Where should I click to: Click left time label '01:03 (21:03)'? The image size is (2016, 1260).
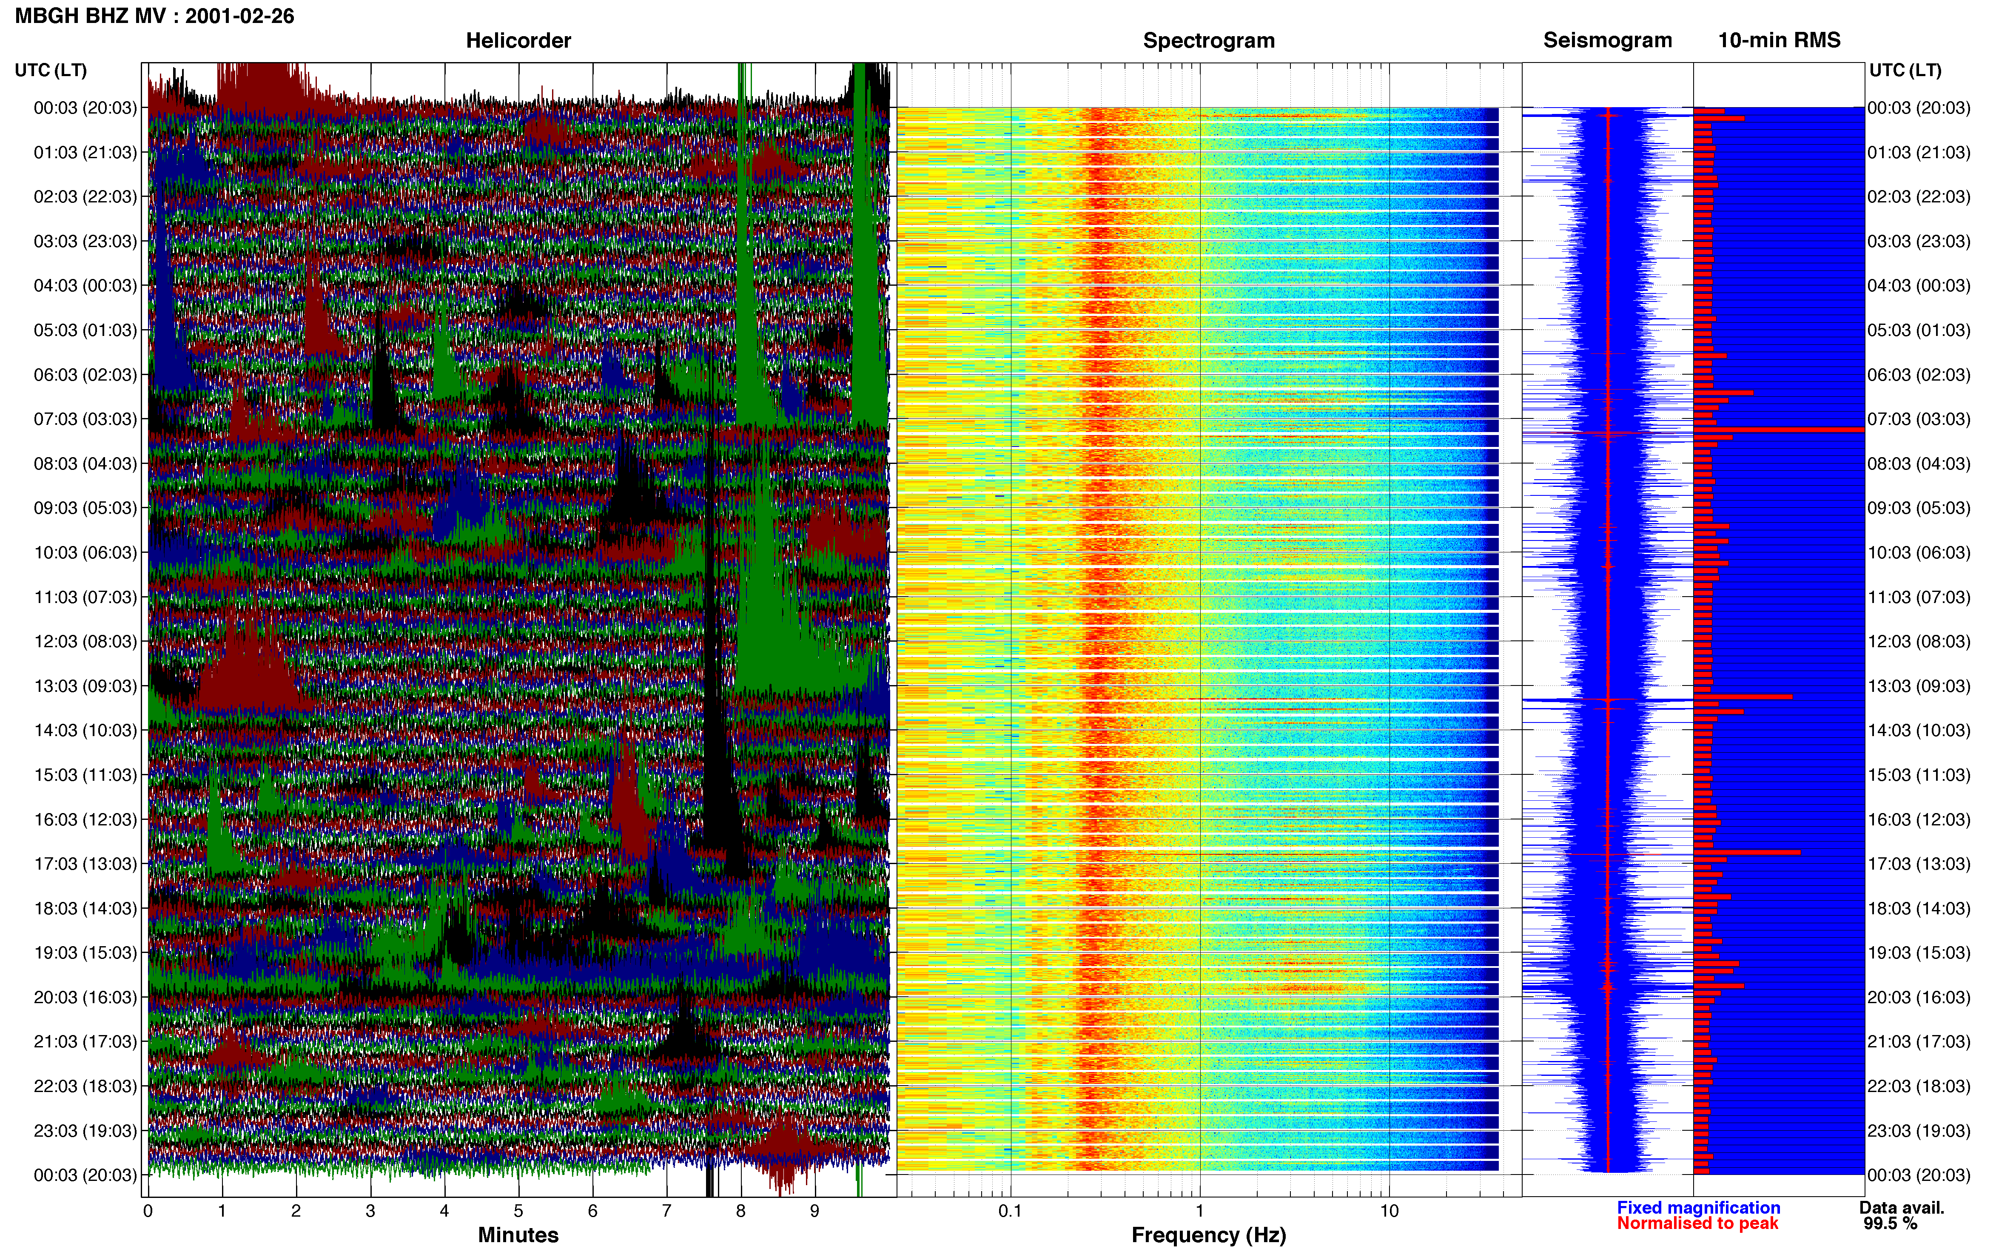click(85, 153)
